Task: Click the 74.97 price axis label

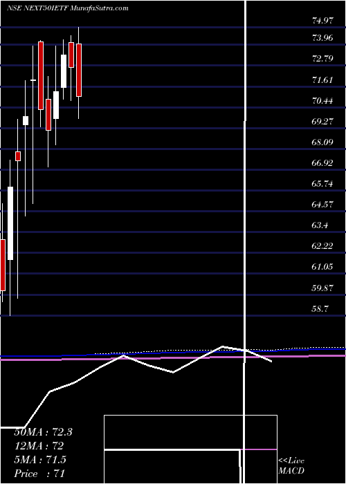Action: pos(322,21)
